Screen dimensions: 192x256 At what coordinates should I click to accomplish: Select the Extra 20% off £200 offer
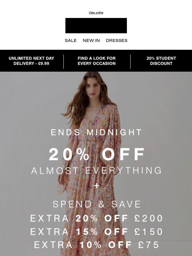(x=96, y=218)
